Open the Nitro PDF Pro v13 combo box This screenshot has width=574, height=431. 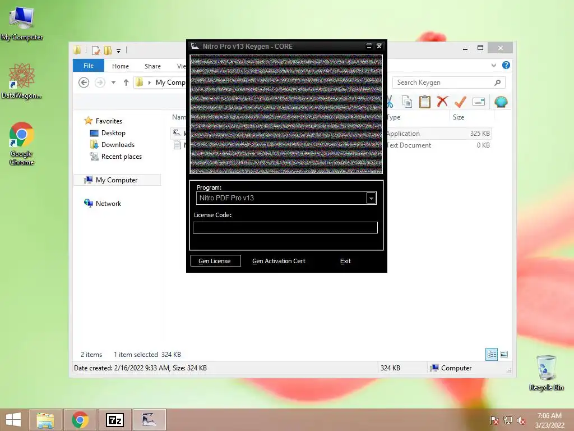pos(286,198)
